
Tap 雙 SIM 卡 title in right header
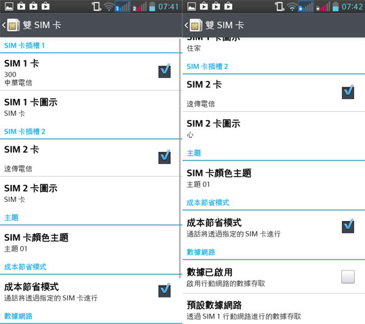[225, 25]
